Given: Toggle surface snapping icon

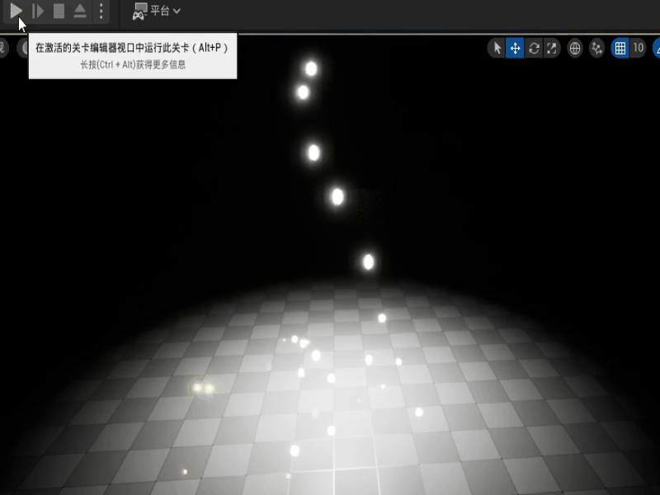Looking at the screenshot, I should [x=596, y=49].
